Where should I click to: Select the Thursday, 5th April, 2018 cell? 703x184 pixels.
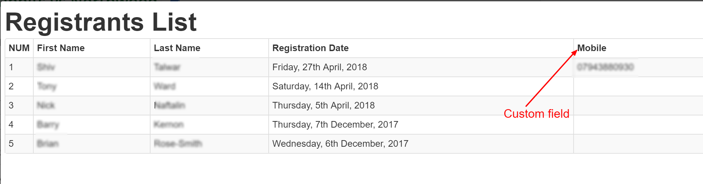(323, 106)
